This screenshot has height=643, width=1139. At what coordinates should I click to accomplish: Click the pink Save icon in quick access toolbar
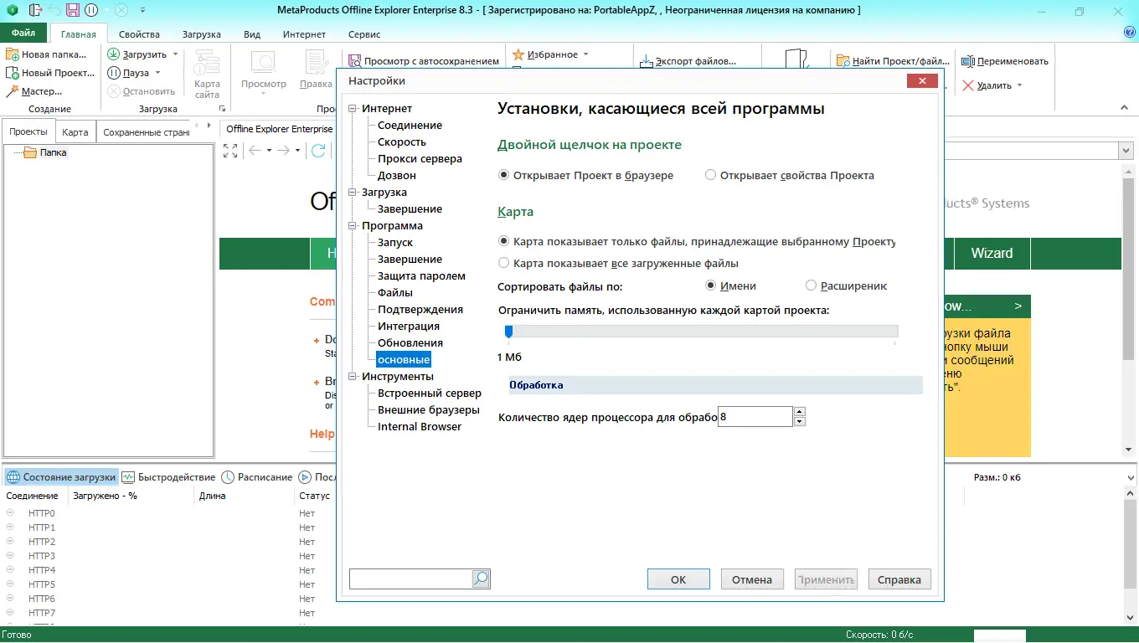(x=73, y=11)
